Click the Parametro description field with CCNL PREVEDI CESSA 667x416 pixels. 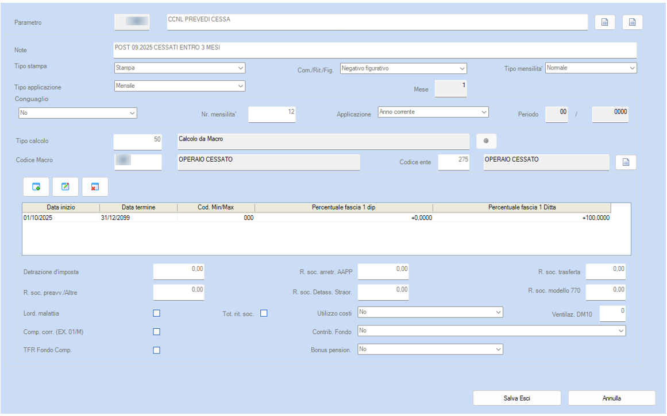click(377, 22)
